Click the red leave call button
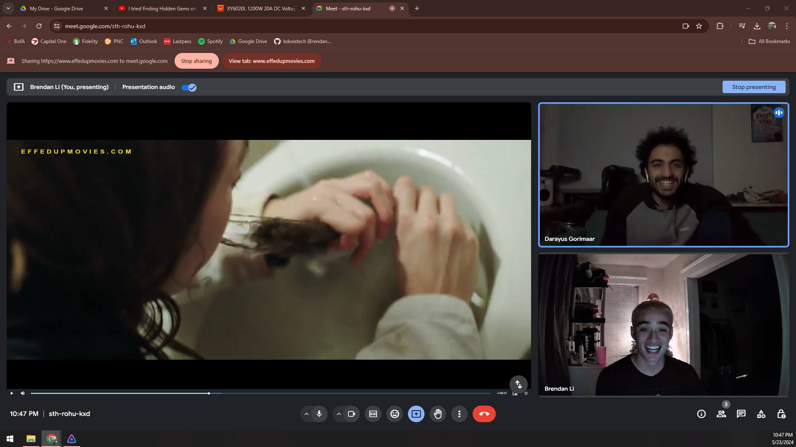The width and height of the screenshot is (796, 447). pos(484,414)
